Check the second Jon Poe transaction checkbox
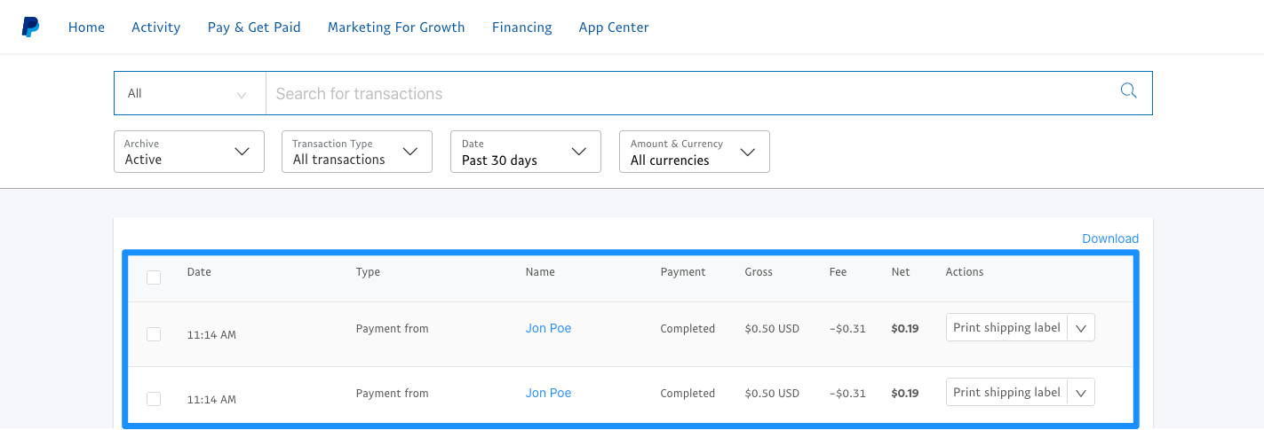1264x430 pixels. [154, 399]
